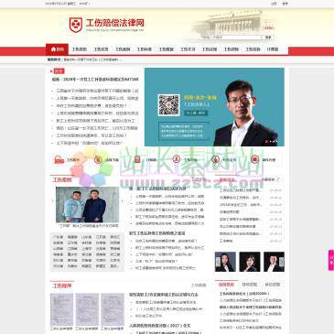Open the headline mentioning 847180 compensation standard

tap(95, 80)
